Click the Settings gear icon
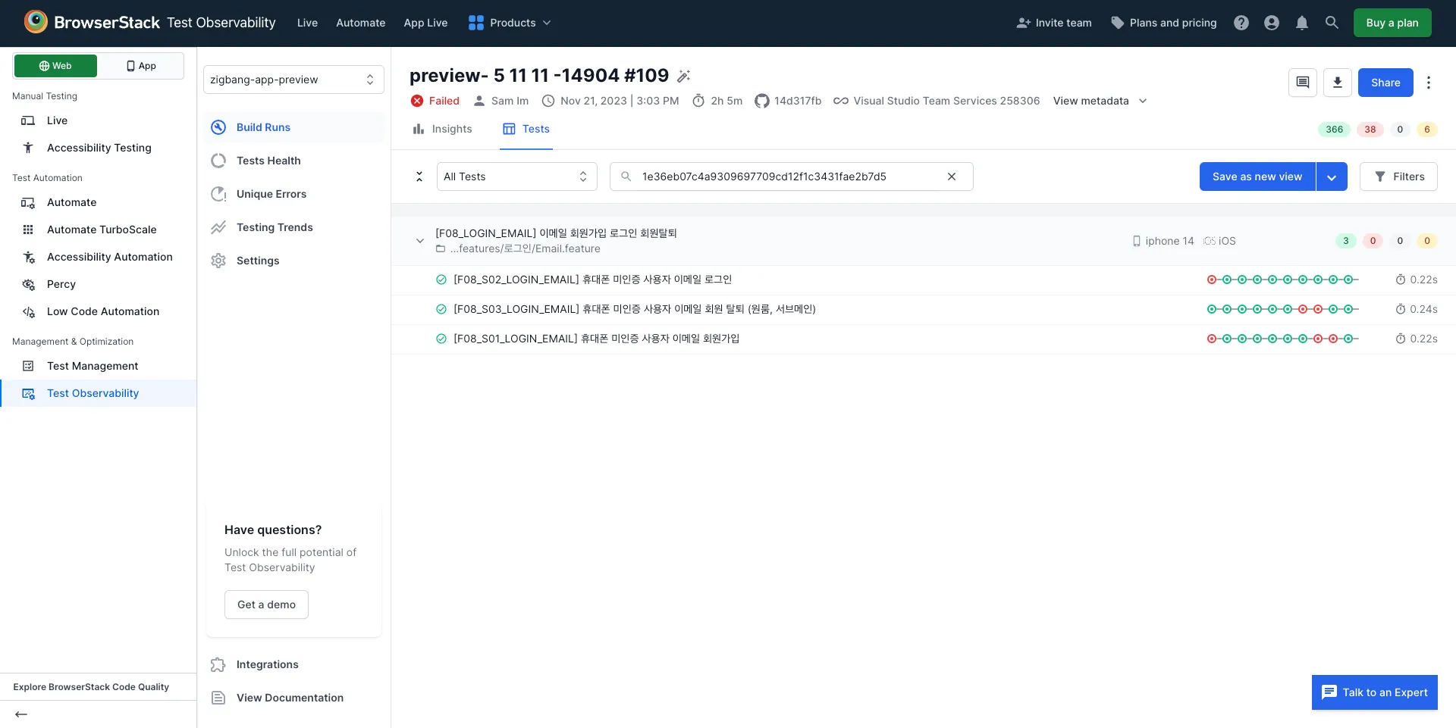Image resolution: width=1456 pixels, height=728 pixels. coord(218,261)
